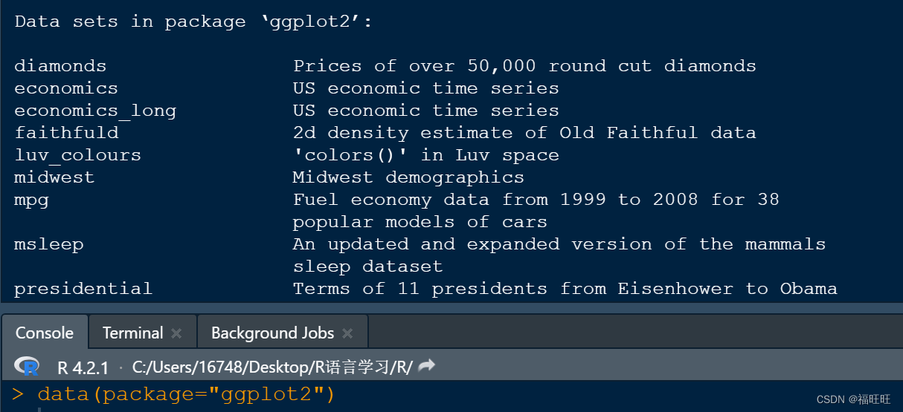Click the 'sleep dataset' continuation line
Image resolution: width=903 pixels, height=412 pixels.
click(367, 267)
